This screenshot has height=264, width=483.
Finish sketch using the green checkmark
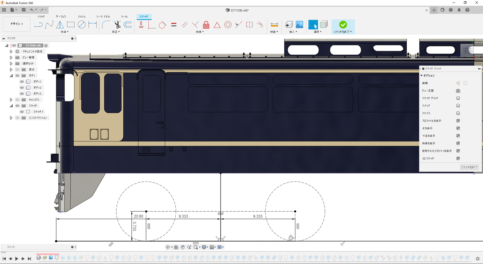click(343, 25)
